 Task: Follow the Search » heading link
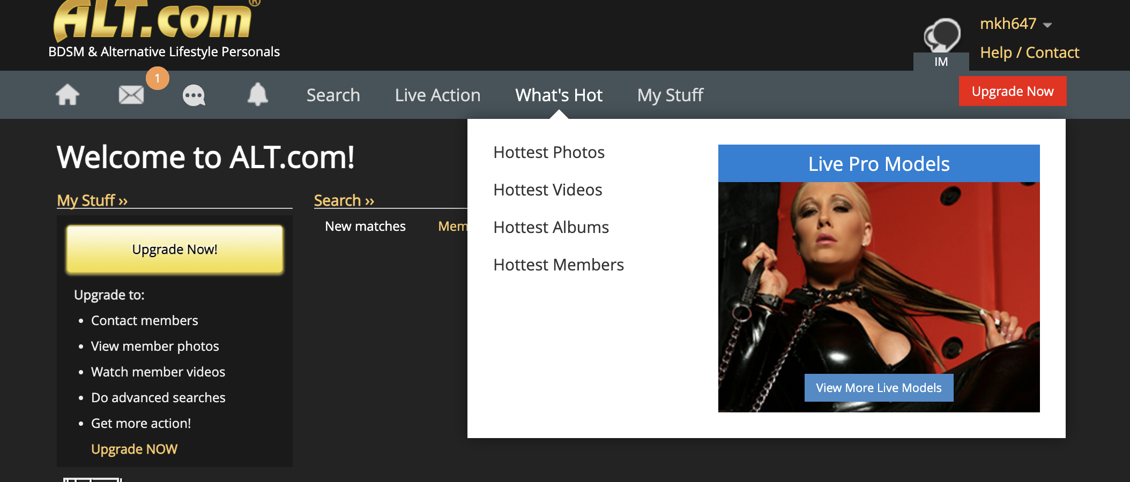[x=344, y=200]
